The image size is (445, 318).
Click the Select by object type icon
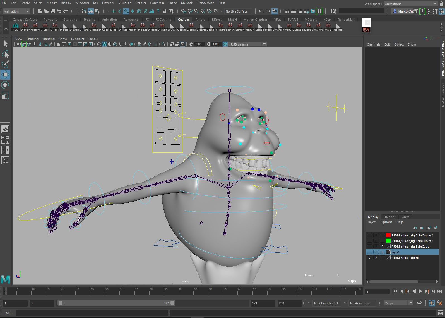tap(91, 11)
